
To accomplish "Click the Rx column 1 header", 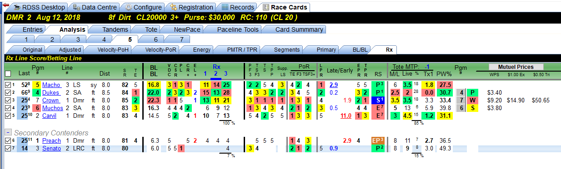I will pos(205,73).
